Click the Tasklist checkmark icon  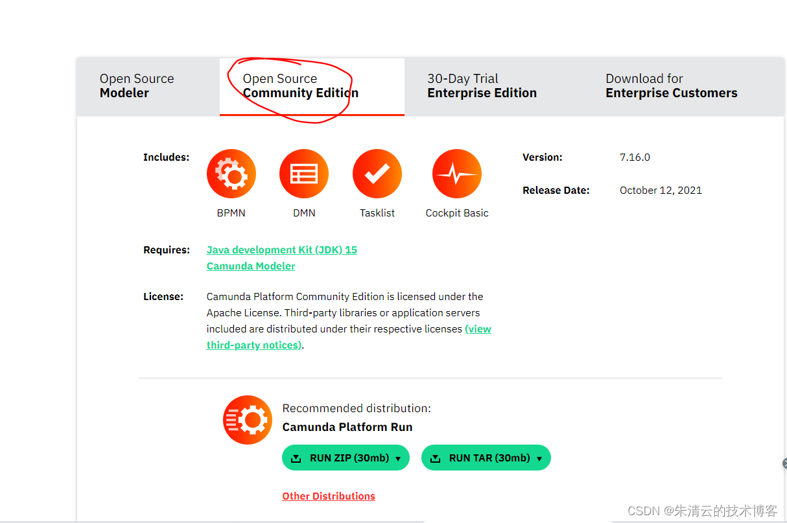point(377,174)
